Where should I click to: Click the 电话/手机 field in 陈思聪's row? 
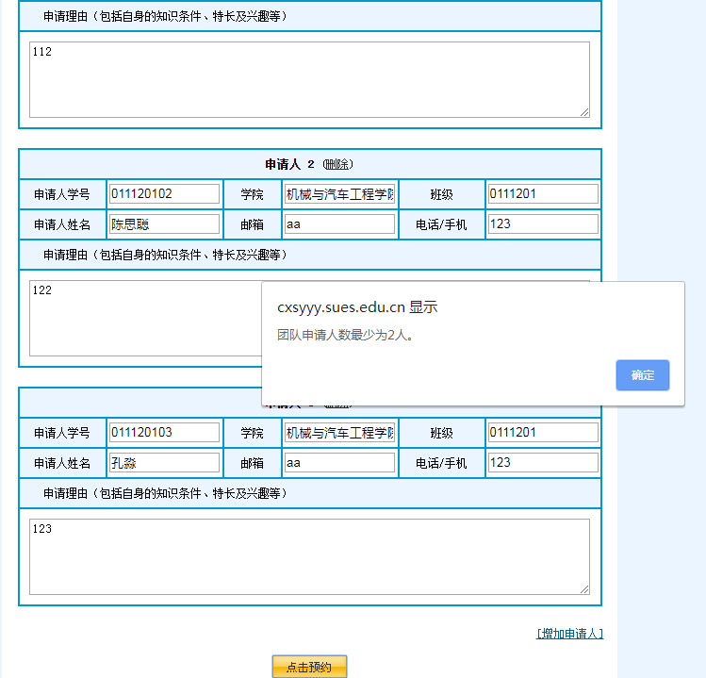543,224
